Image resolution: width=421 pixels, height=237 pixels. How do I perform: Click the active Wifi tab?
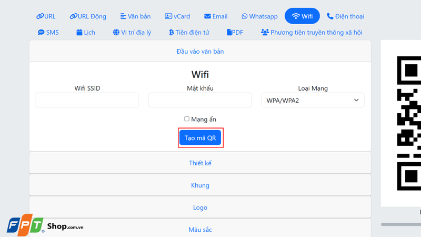pos(302,16)
